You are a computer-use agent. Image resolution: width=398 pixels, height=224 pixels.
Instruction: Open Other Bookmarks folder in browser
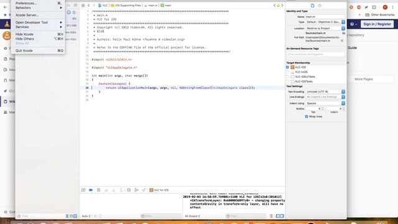(380, 15)
